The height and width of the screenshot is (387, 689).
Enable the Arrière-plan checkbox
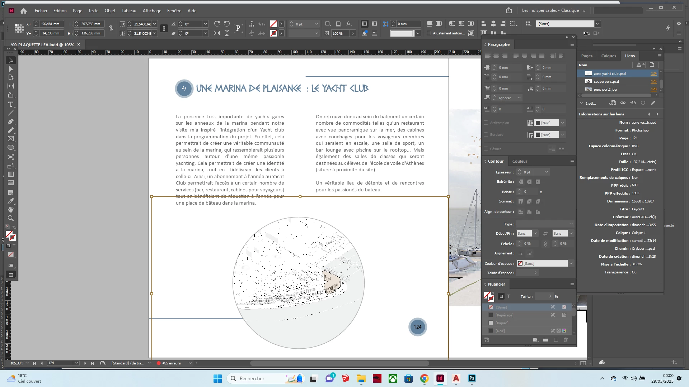486,123
